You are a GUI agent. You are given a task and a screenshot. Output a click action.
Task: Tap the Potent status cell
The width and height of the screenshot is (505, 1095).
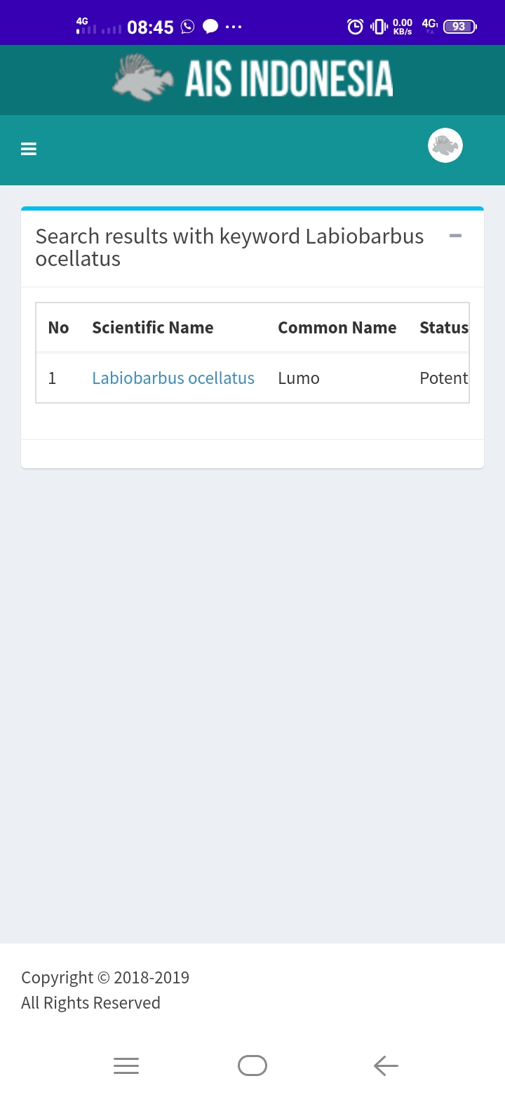coord(443,378)
